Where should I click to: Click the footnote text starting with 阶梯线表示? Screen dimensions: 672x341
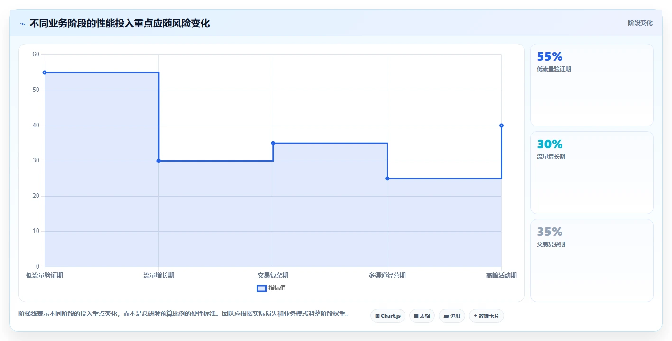(x=184, y=314)
